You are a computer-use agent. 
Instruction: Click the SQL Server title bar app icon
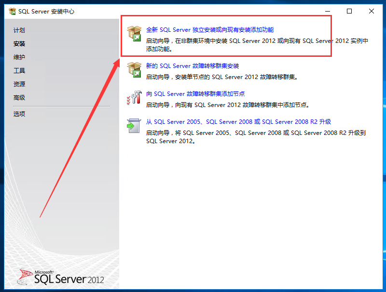pyautogui.click(x=12, y=11)
